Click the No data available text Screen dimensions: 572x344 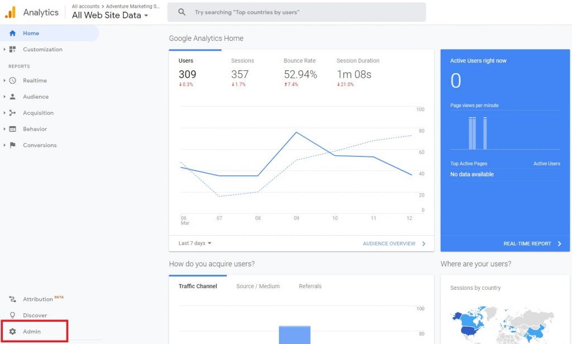(x=471, y=174)
